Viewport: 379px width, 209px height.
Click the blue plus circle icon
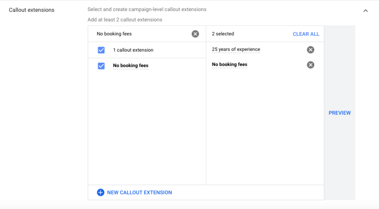(x=101, y=193)
